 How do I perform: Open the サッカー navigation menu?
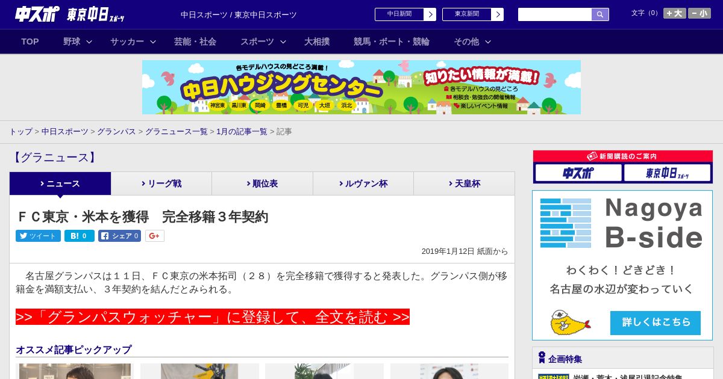point(127,42)
